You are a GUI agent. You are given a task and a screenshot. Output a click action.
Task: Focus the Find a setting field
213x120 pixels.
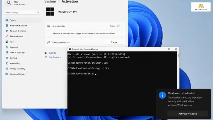[22, 13]
